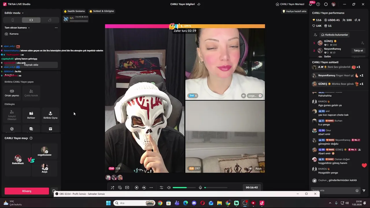
Task: Toggle Asya guest speaker icon
Action: (x=251, y=168)
